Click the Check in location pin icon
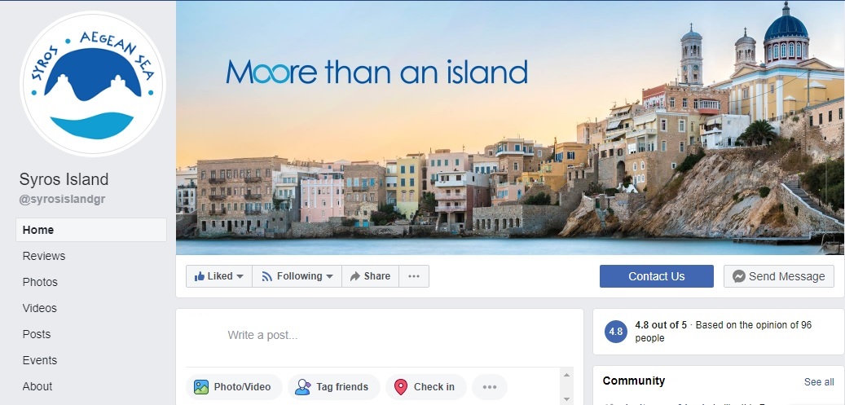845x405 pixels. point(401,386)
